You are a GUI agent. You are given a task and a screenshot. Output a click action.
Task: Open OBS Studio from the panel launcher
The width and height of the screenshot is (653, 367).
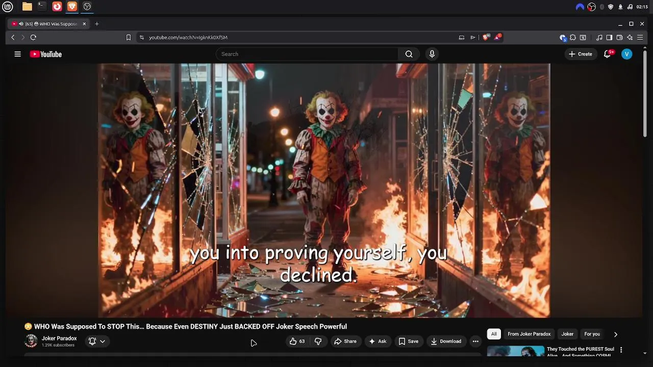pos(87,7)
